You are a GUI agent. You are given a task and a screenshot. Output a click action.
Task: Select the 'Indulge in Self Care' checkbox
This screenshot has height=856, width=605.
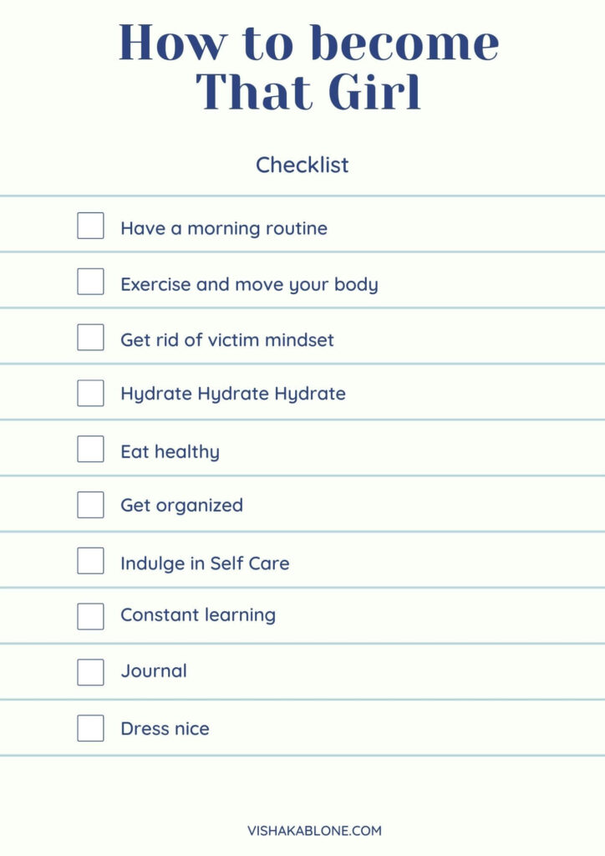[90, 561]
